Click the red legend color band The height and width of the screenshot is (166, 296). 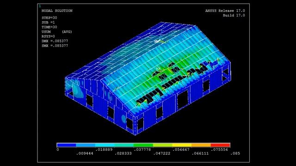(220, 145)
